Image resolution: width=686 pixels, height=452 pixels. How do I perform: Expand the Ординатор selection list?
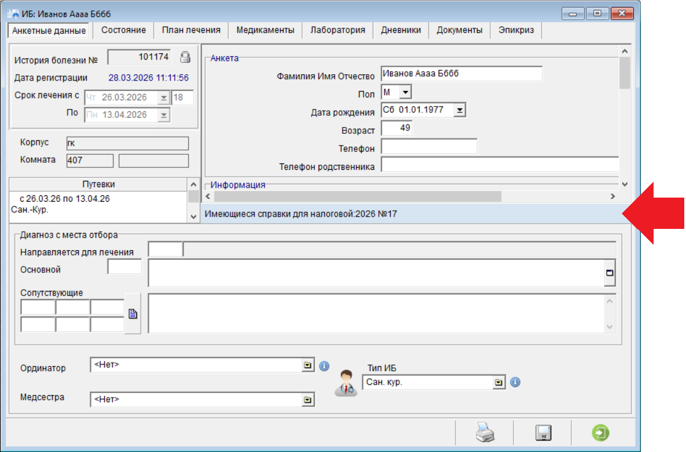[x=307, y=365]
